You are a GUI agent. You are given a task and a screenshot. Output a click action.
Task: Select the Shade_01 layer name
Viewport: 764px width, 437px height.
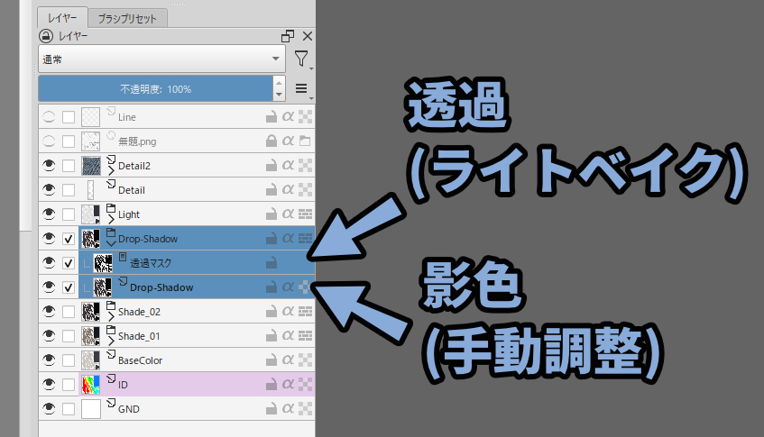(x=139, y=336)
